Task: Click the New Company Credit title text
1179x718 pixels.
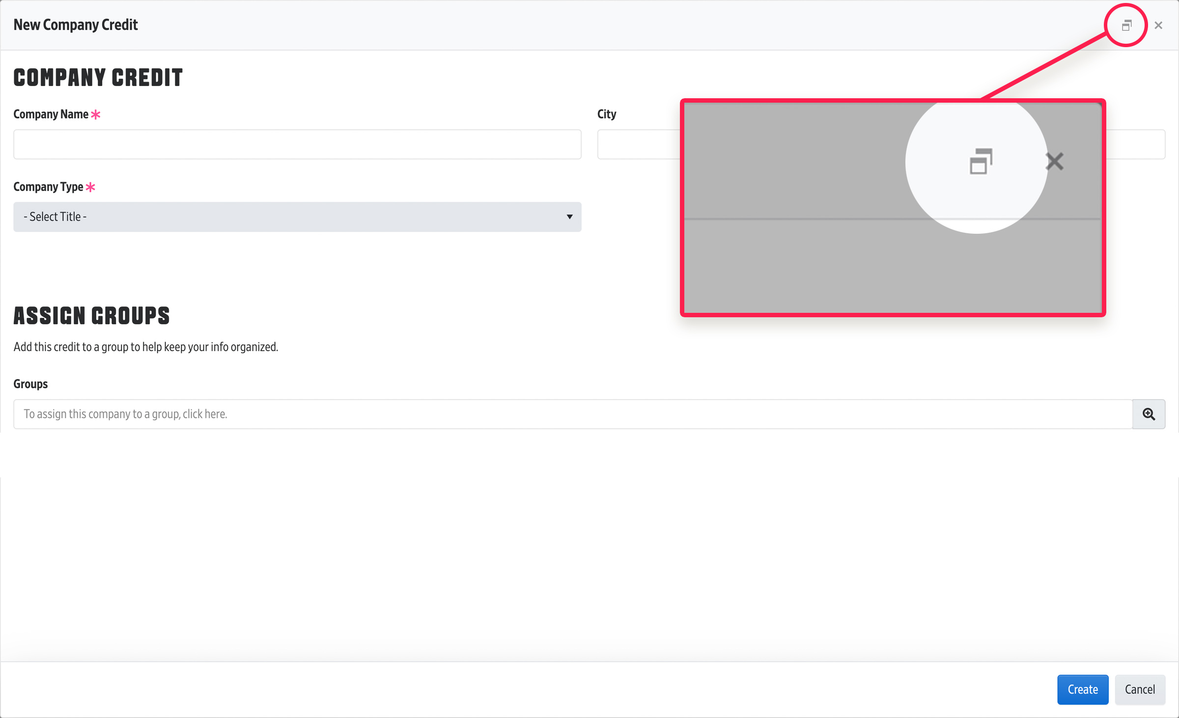Action: [x=76, y=25]
